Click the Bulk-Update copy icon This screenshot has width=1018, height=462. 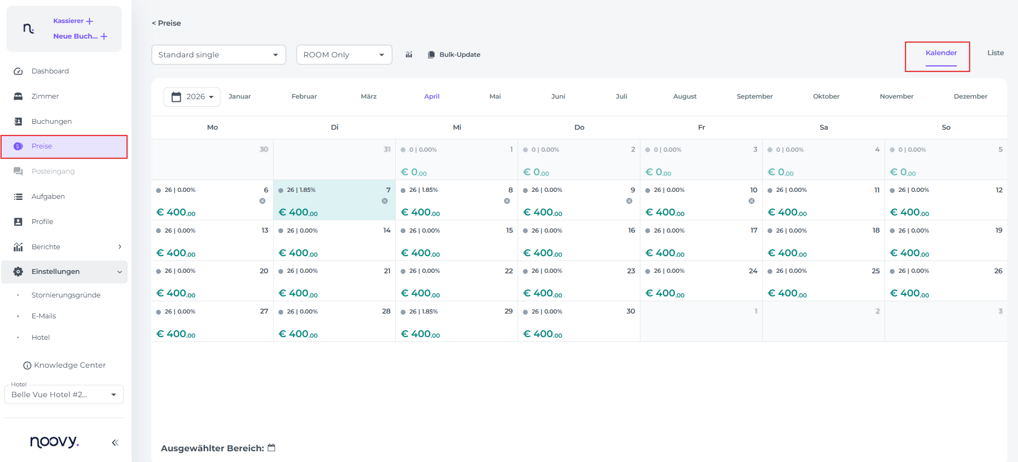pyautogui.click(x=431, y=55)
